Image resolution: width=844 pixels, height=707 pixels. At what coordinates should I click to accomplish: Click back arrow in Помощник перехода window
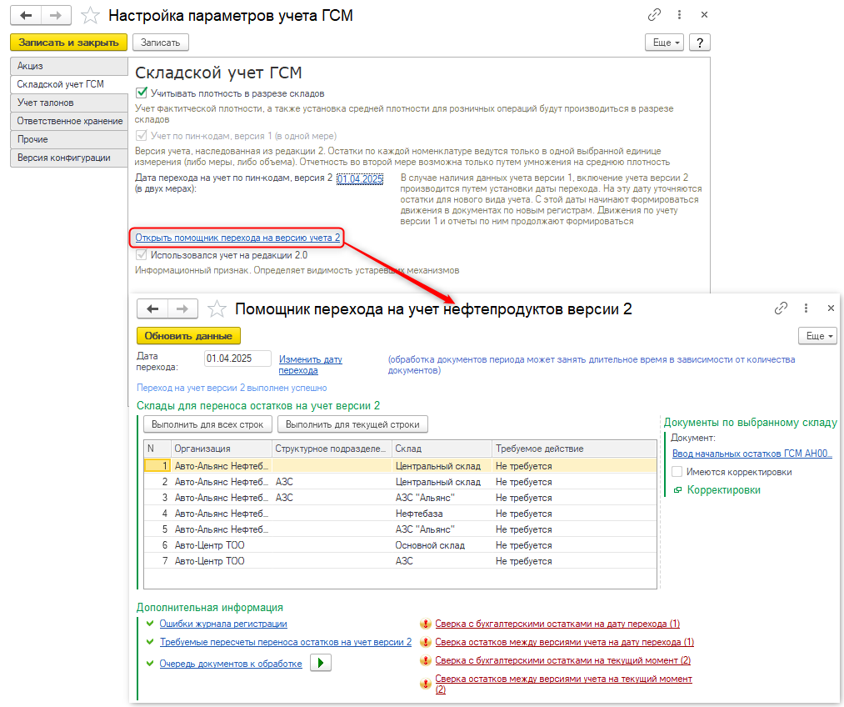pos(152,308)
